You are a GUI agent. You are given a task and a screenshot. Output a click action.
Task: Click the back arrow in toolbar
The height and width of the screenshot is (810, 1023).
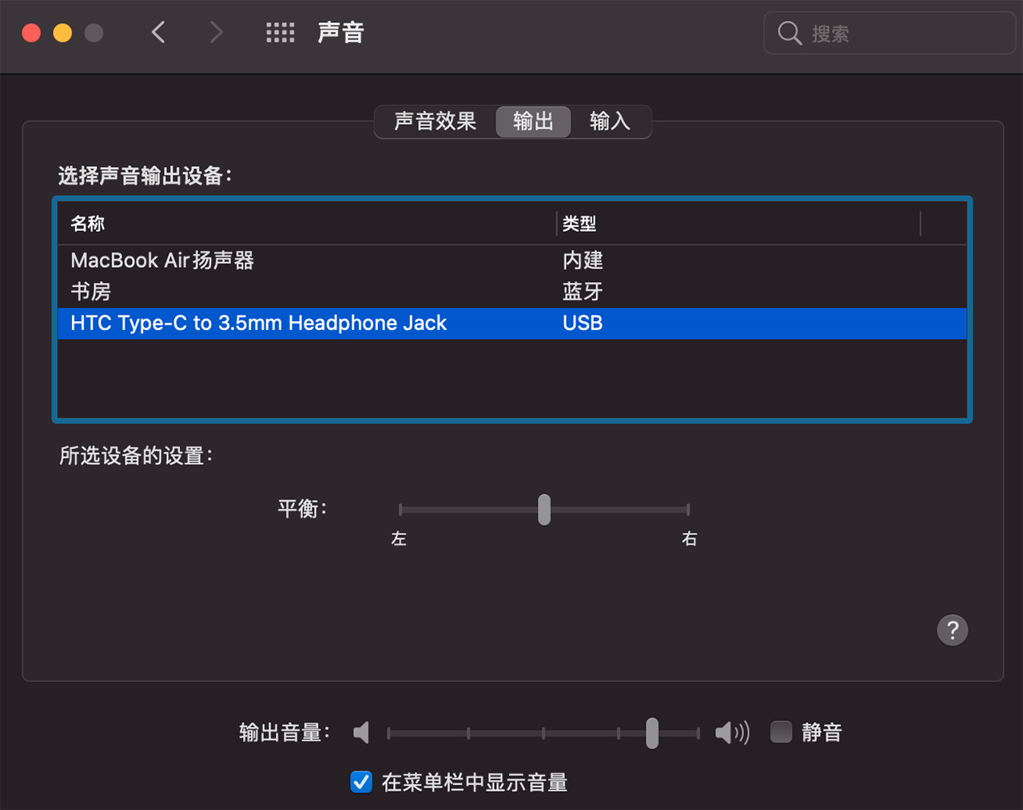[x=158, y=33]
